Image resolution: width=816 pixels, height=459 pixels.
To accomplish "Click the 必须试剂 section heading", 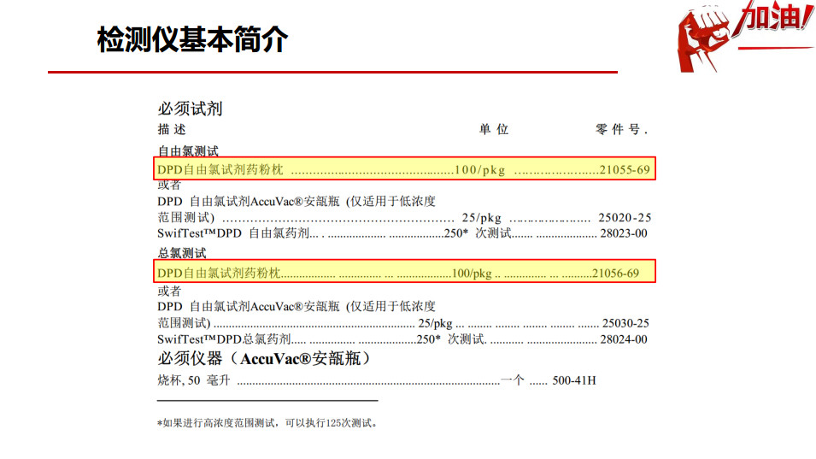I will [190, 109].
